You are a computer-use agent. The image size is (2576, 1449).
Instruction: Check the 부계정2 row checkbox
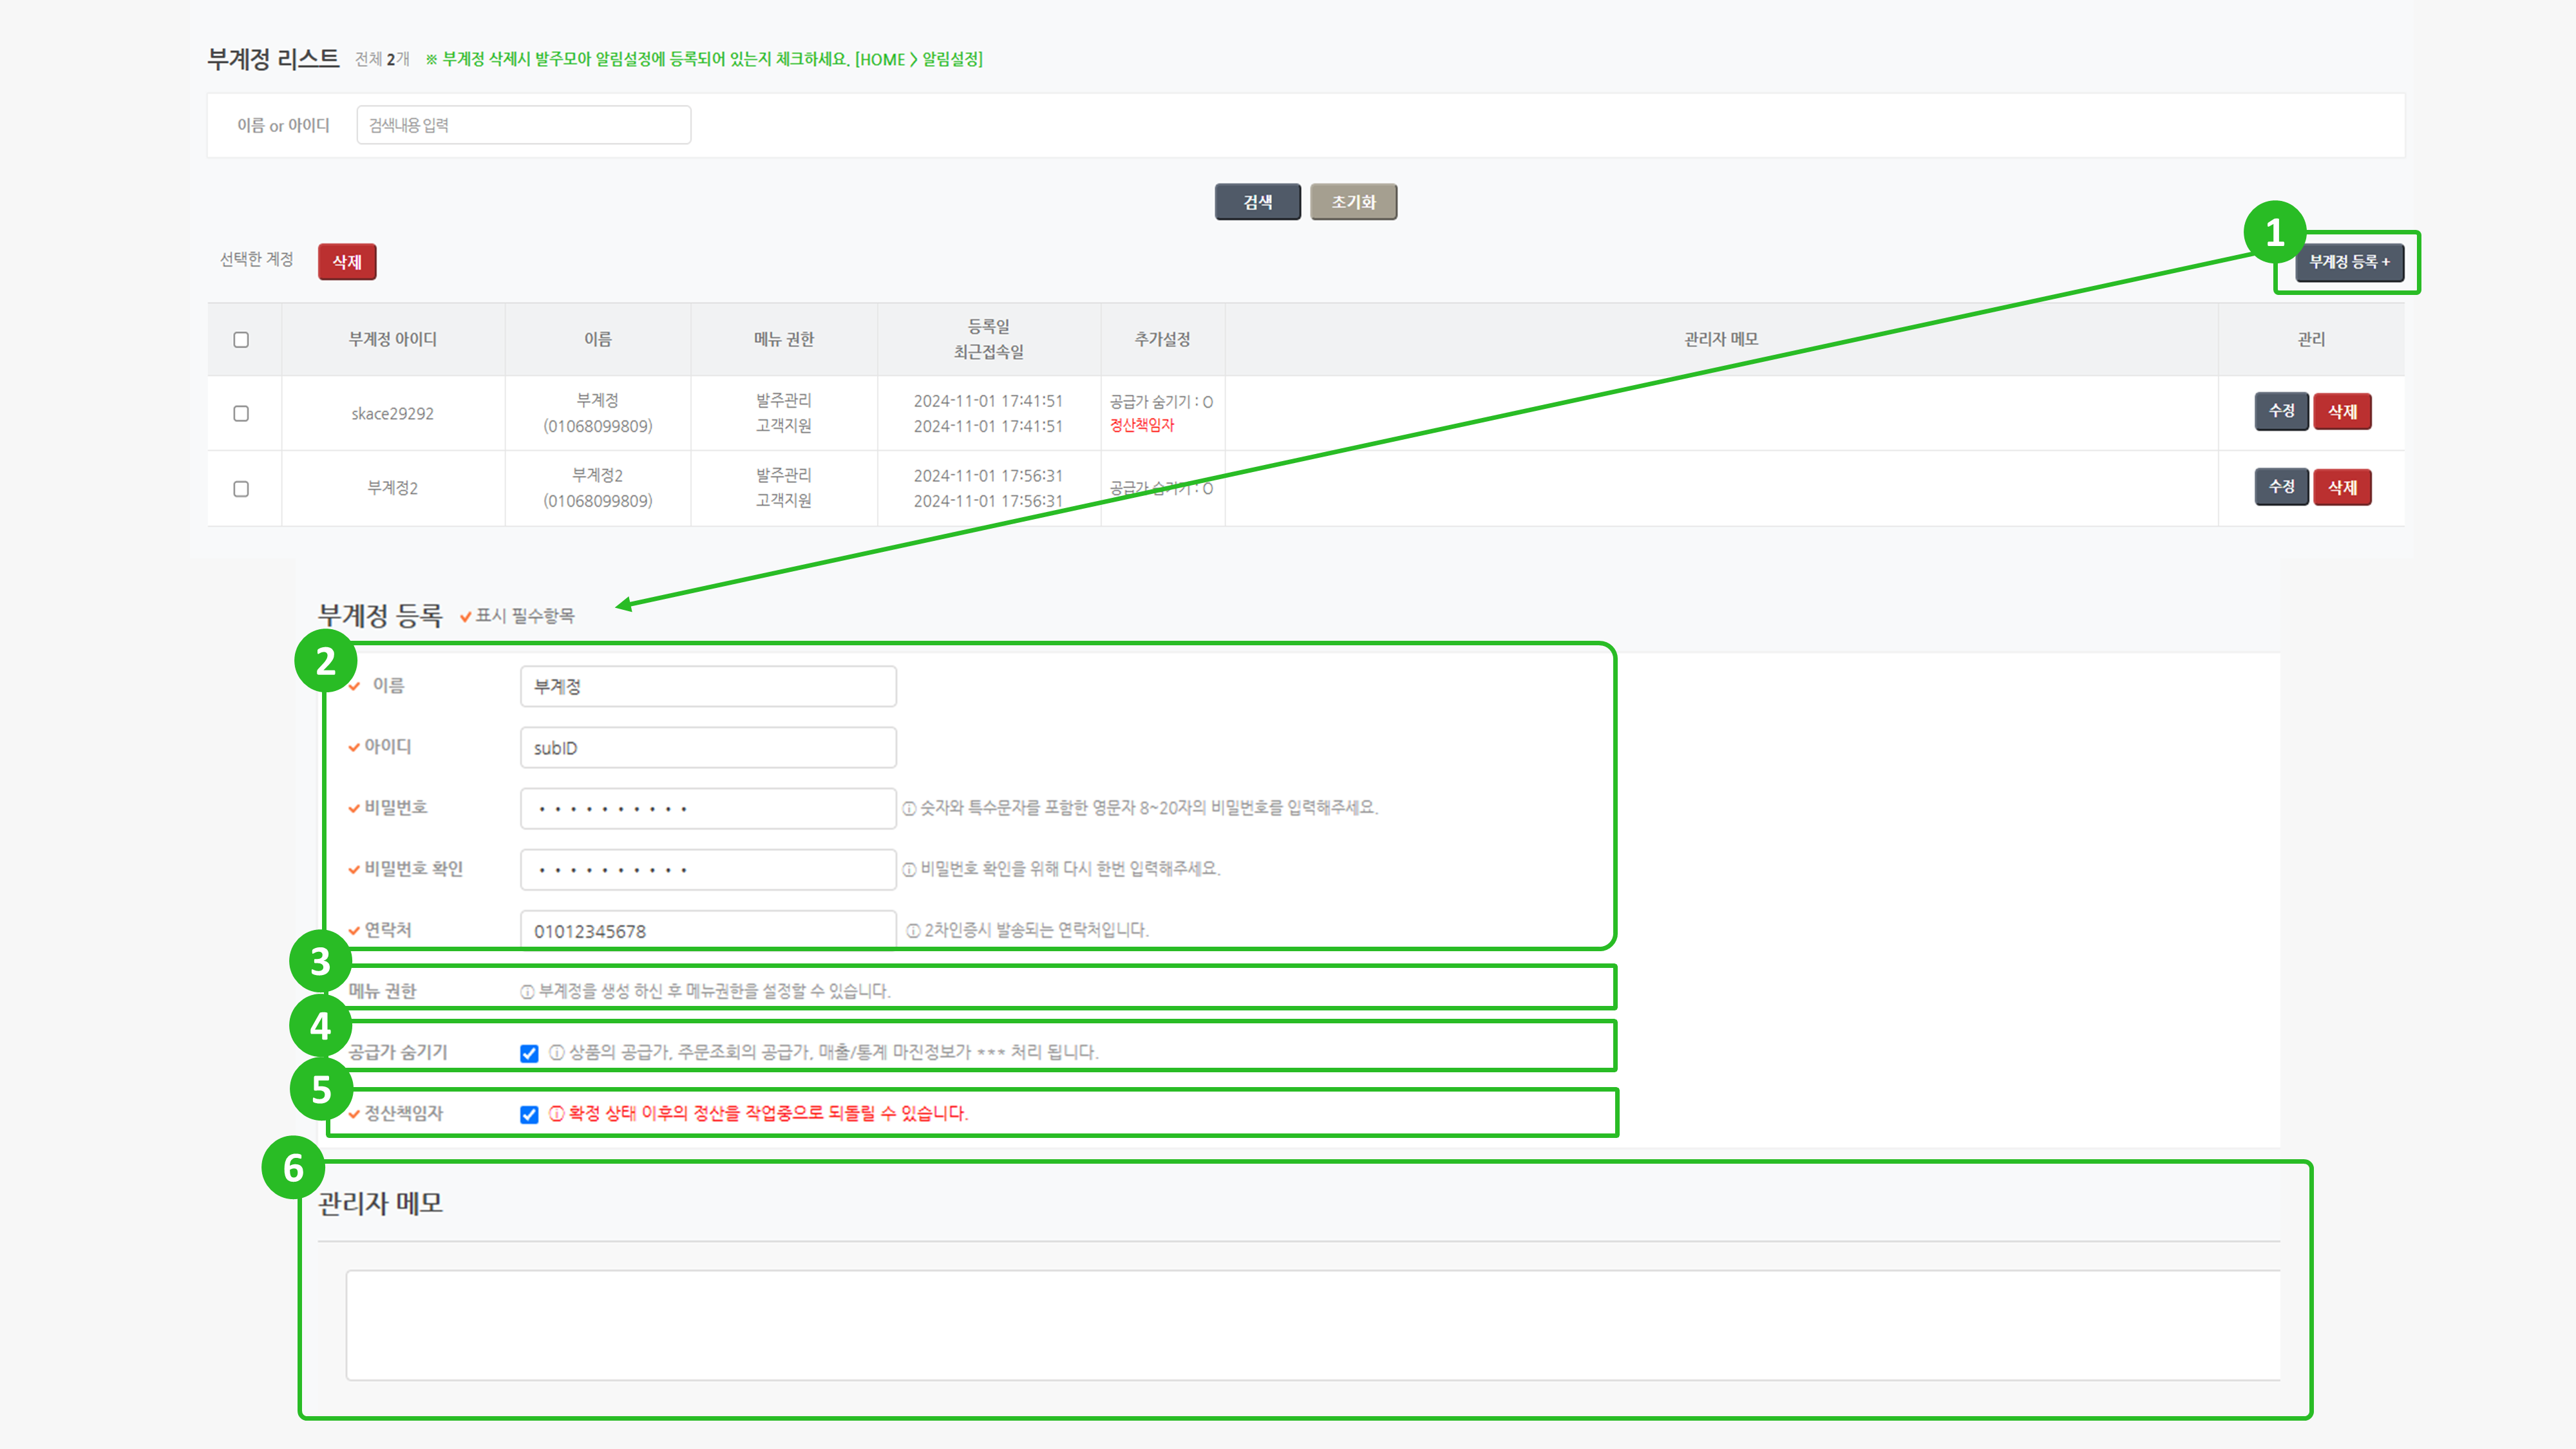click(x=241, y=489)
